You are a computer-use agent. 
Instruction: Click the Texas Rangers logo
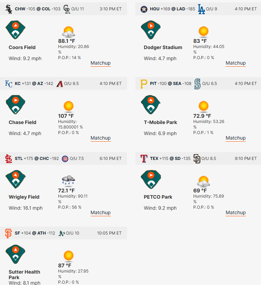click(144, 159)
